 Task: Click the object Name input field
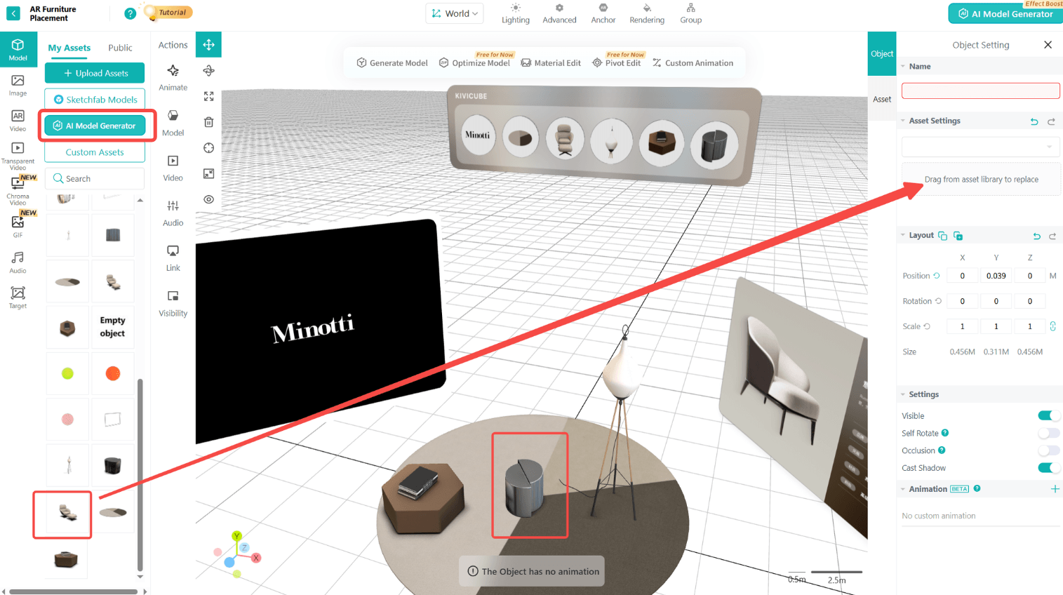tap(980, 91)
